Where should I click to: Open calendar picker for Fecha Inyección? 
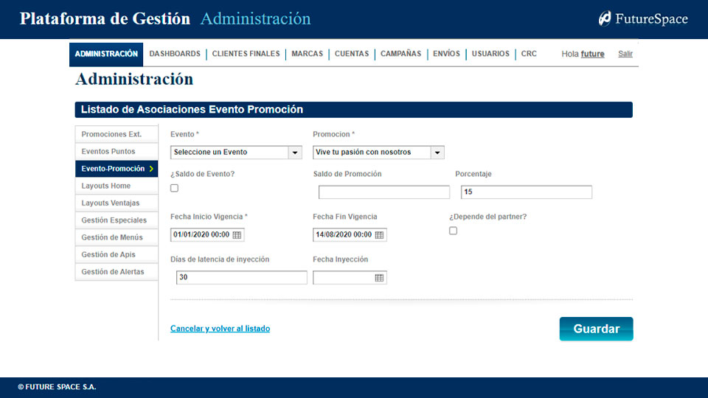(379, 278)
